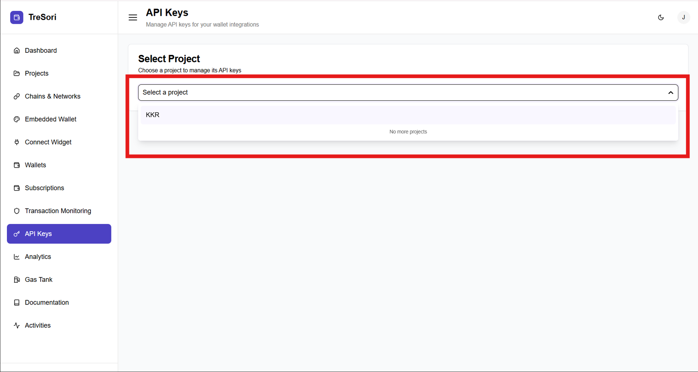Click the Connect Widget plug icon
This screenshot has height=372, width=698.
point(16,142)
